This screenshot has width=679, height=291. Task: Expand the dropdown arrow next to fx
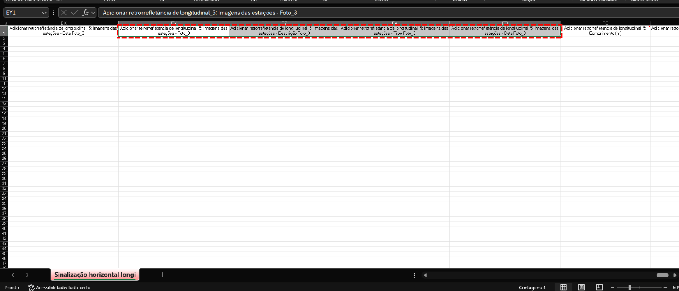point(93,13)
